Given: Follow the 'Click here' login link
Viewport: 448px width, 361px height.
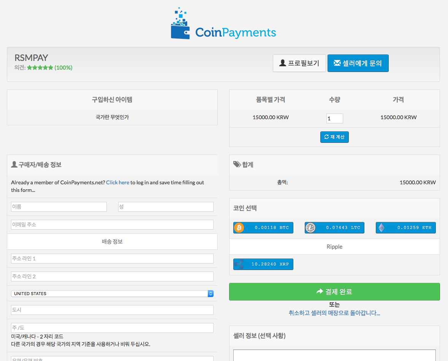Looking at the screenshot, I should coord(118,182).
